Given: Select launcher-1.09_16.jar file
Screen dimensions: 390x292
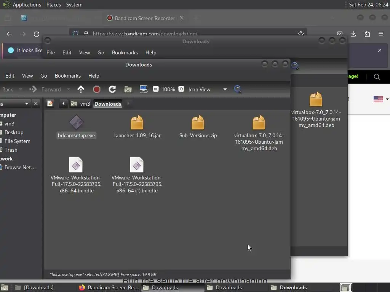Looking at the screenshot, I should pyautogui.click(x=137, y=127).
